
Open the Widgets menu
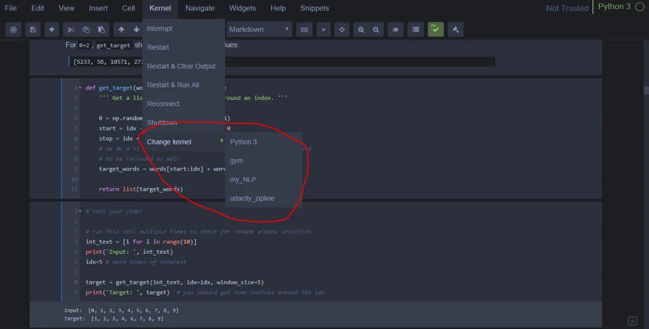pos(242,8)
